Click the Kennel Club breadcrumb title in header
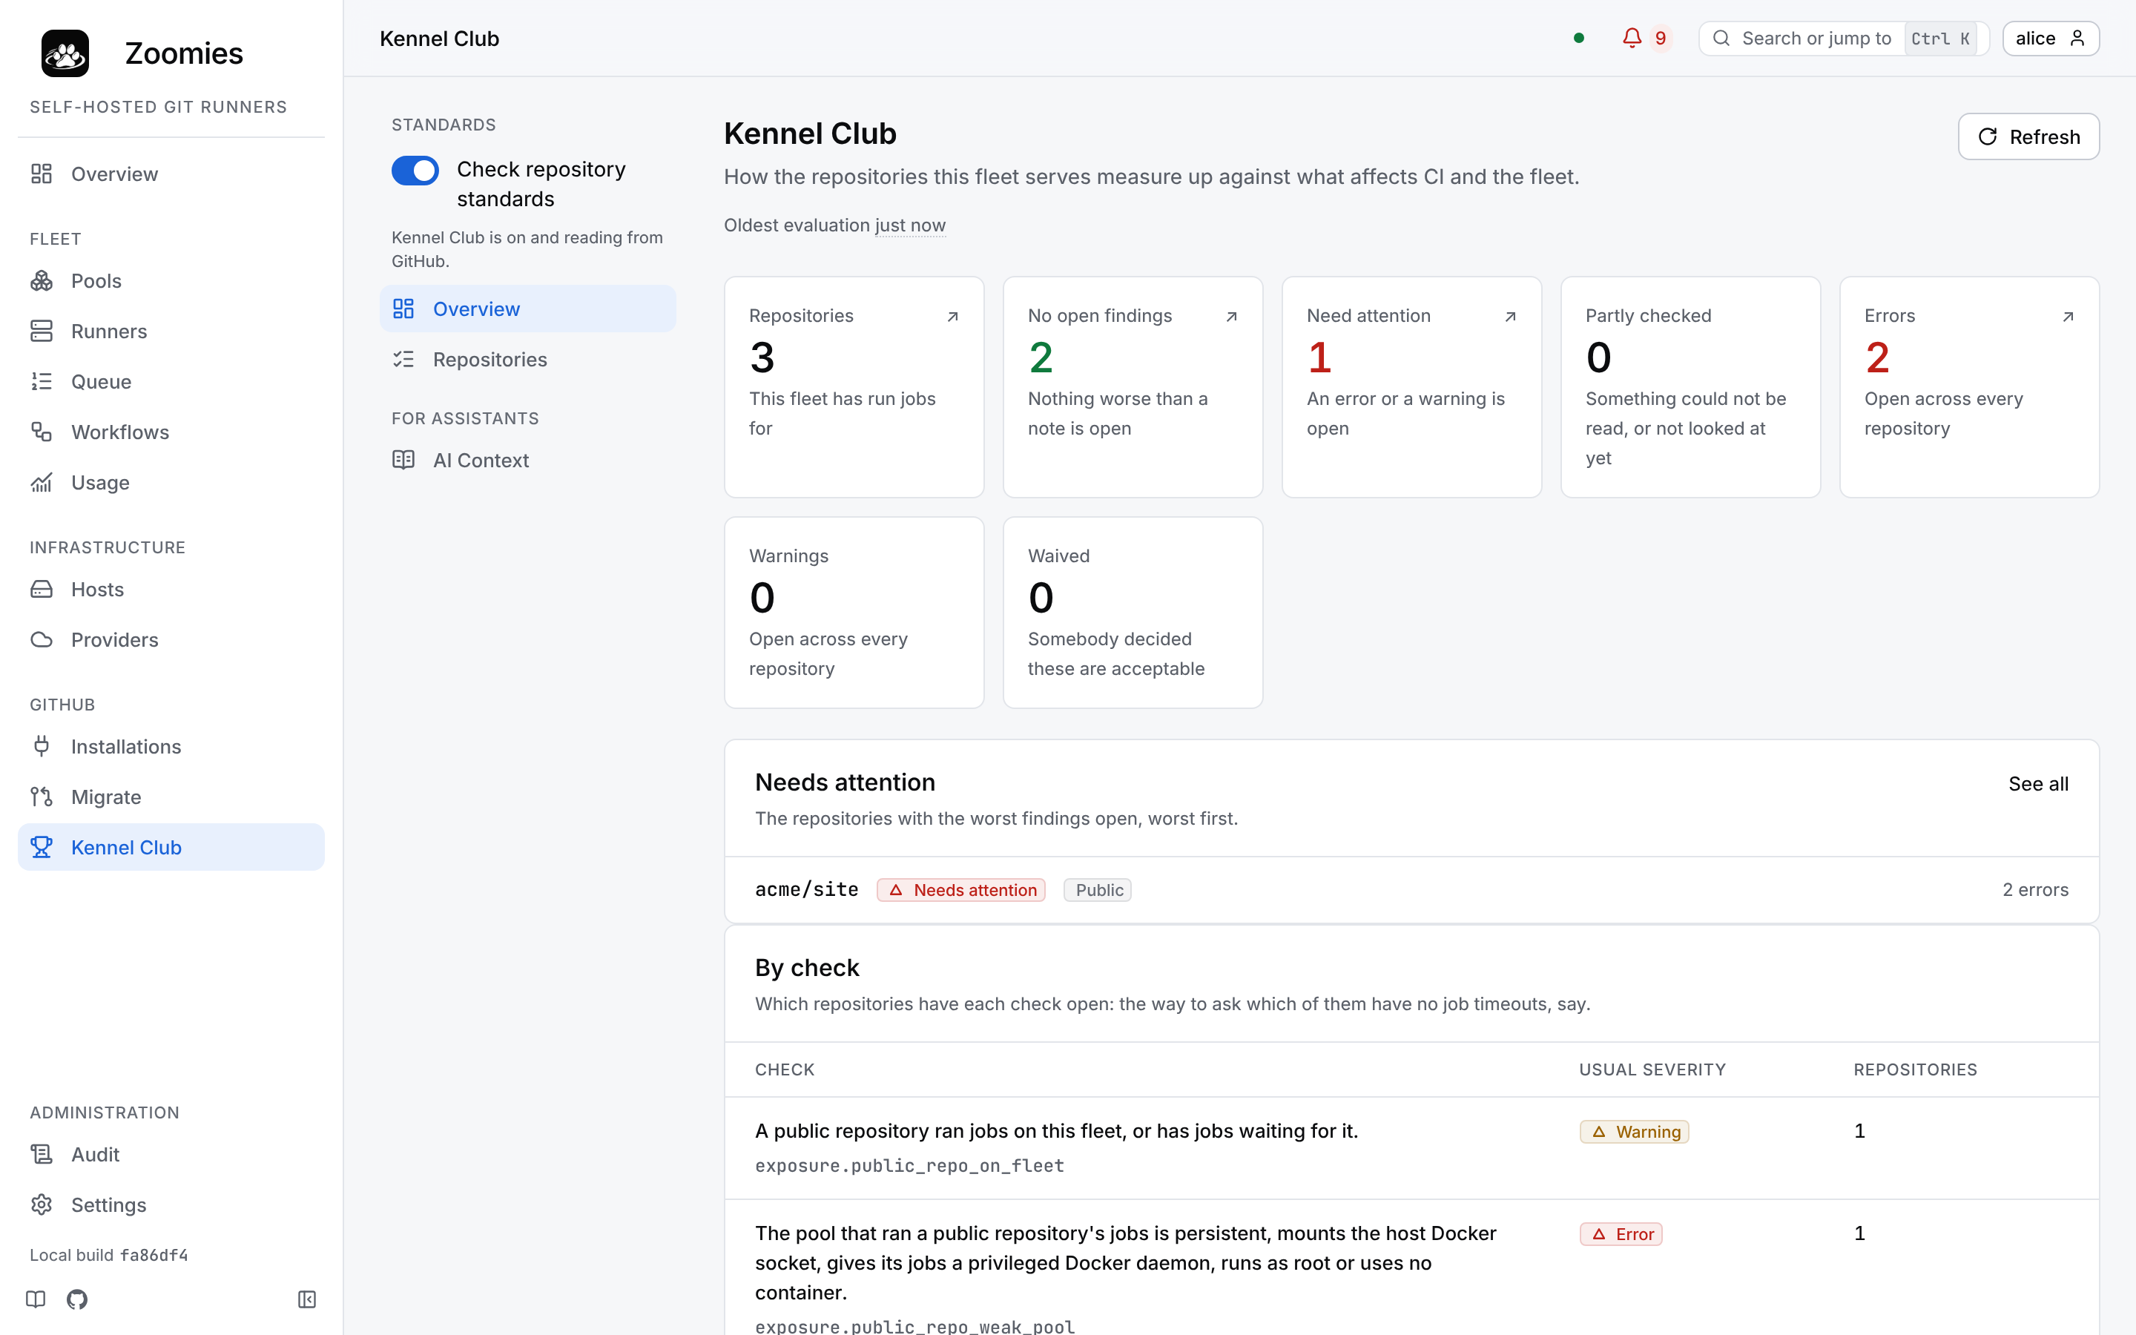2136x1335 pixels. (x=440, y=38)
